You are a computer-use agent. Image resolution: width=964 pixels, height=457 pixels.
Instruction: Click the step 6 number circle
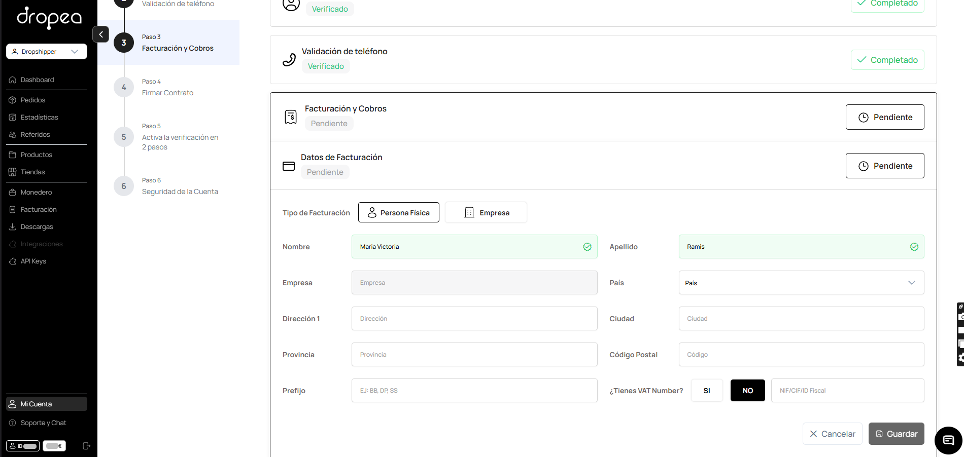point(124,186)
